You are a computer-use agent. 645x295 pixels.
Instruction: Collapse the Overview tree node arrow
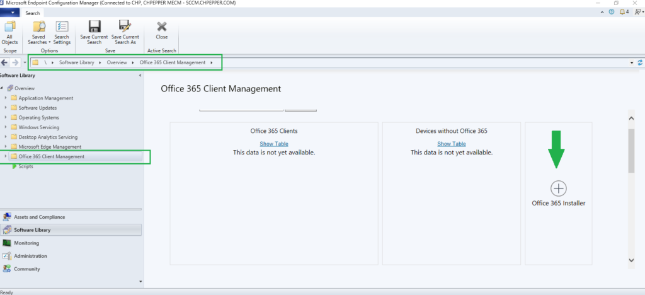click(x=2, y=88)
